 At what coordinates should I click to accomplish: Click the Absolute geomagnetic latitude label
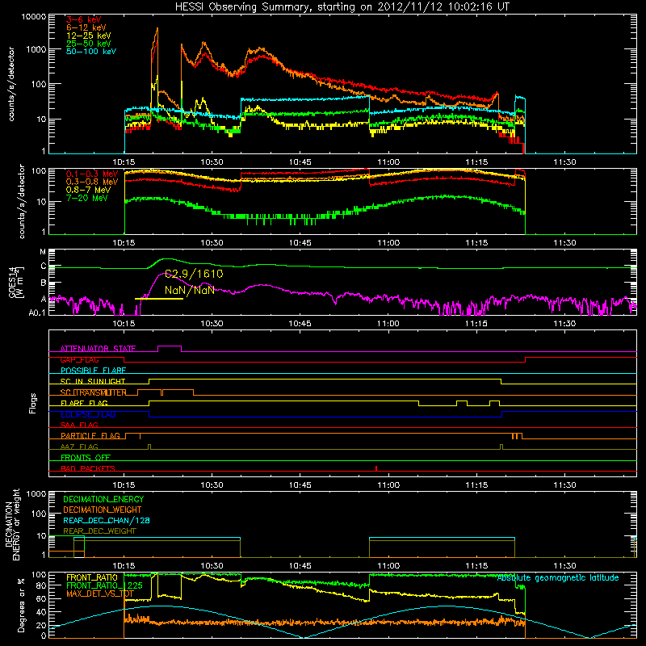pyautogui.click(x=558, y=578)
